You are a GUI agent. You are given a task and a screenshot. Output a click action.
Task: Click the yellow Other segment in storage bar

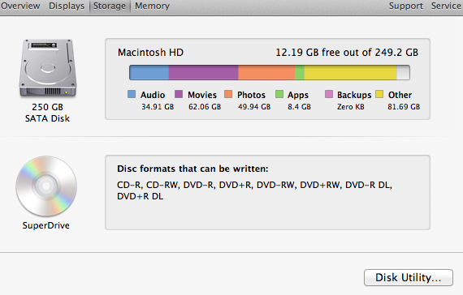pos(350,72)
